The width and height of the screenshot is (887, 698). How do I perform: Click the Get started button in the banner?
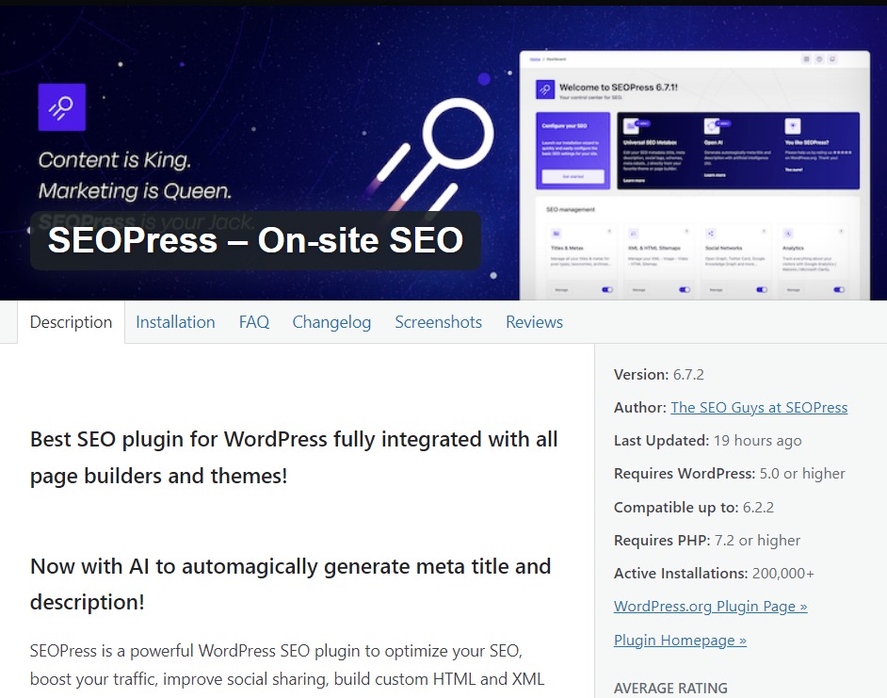(x=573, y=177)
